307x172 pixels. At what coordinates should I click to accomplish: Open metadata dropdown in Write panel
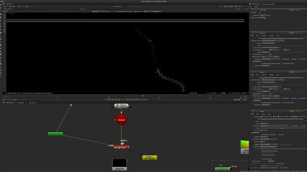click(269, 144)
